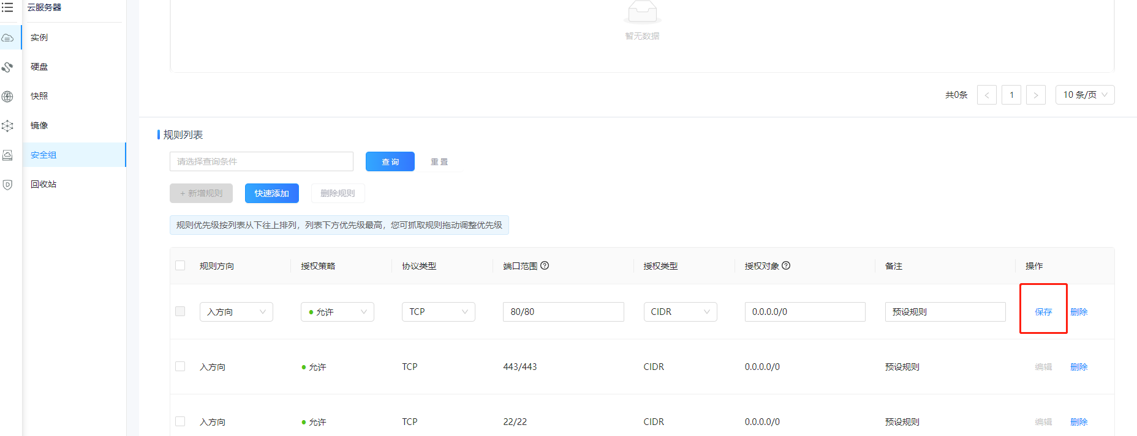1137x436 pixels.
Task: Select the cloud server sidebar icon
Action: pyautogui.click(x=7, y=38)
